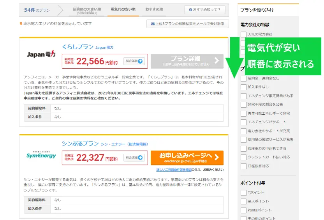Check the 再生可能エネルギーで発電 filter
The width and height of the screenshot is (324, 220).
[x=243, y=114]
